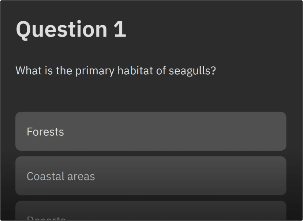Select the currently focused Forests card

(x=151, y=131)
